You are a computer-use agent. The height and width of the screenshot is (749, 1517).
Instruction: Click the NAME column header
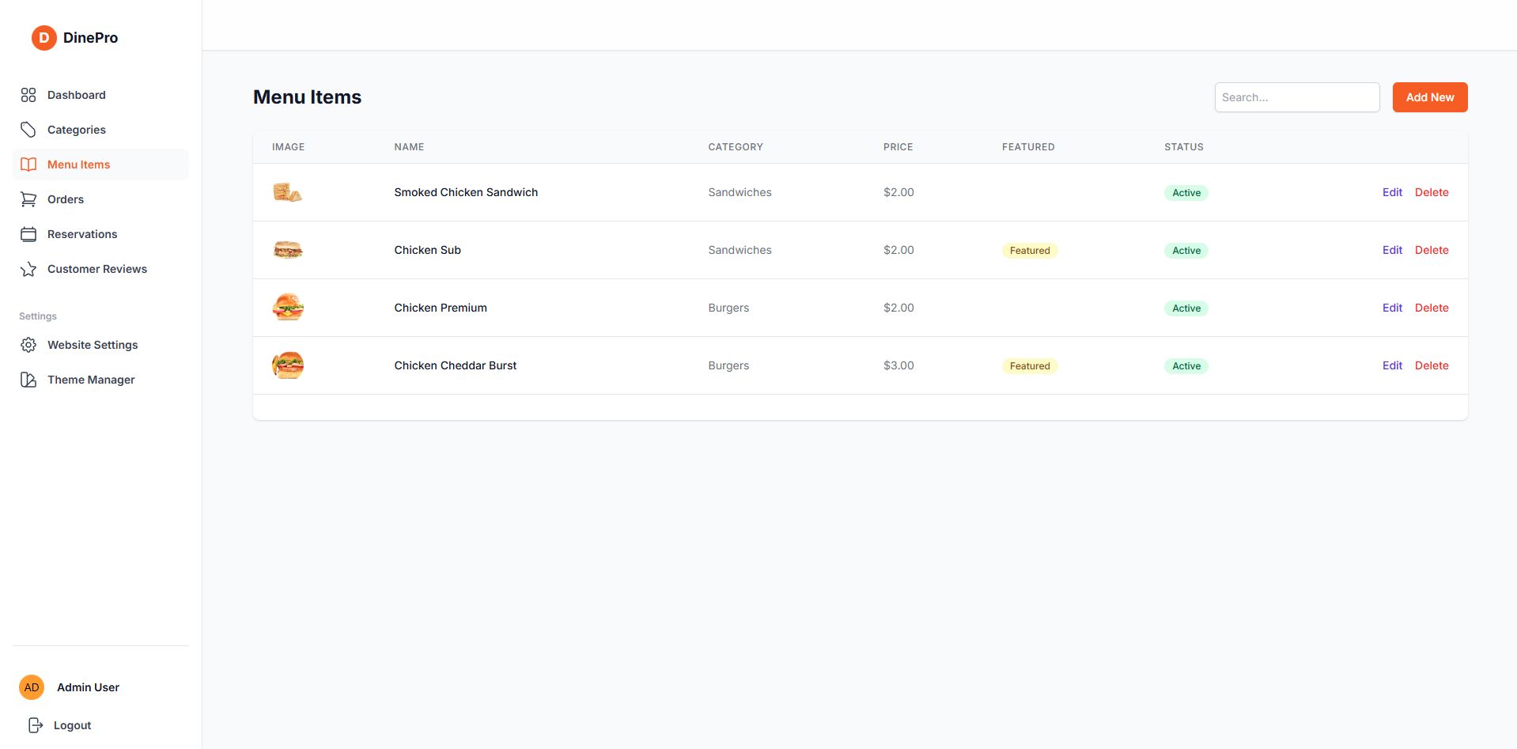pyautogui.click(x=409, y=147)
